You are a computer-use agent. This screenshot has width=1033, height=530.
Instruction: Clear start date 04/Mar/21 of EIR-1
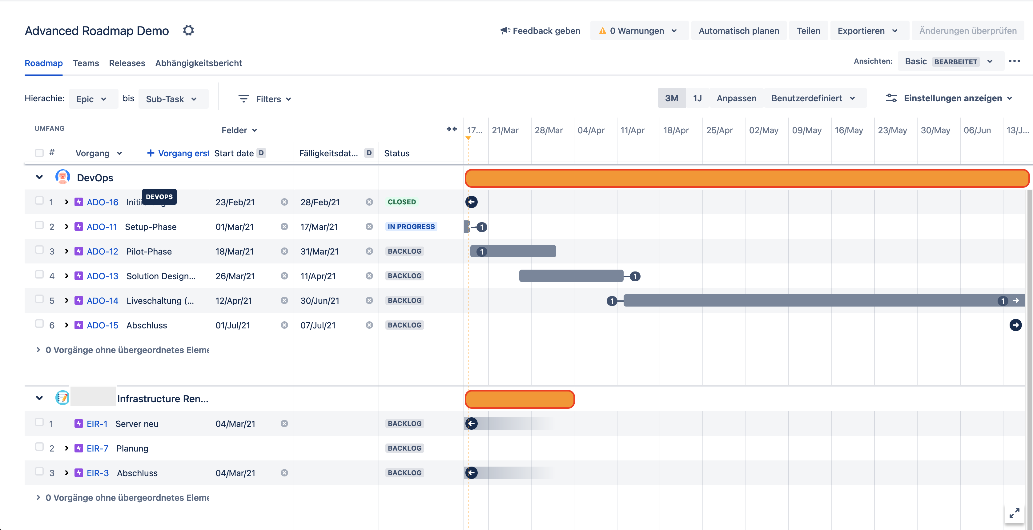point(284,424)
